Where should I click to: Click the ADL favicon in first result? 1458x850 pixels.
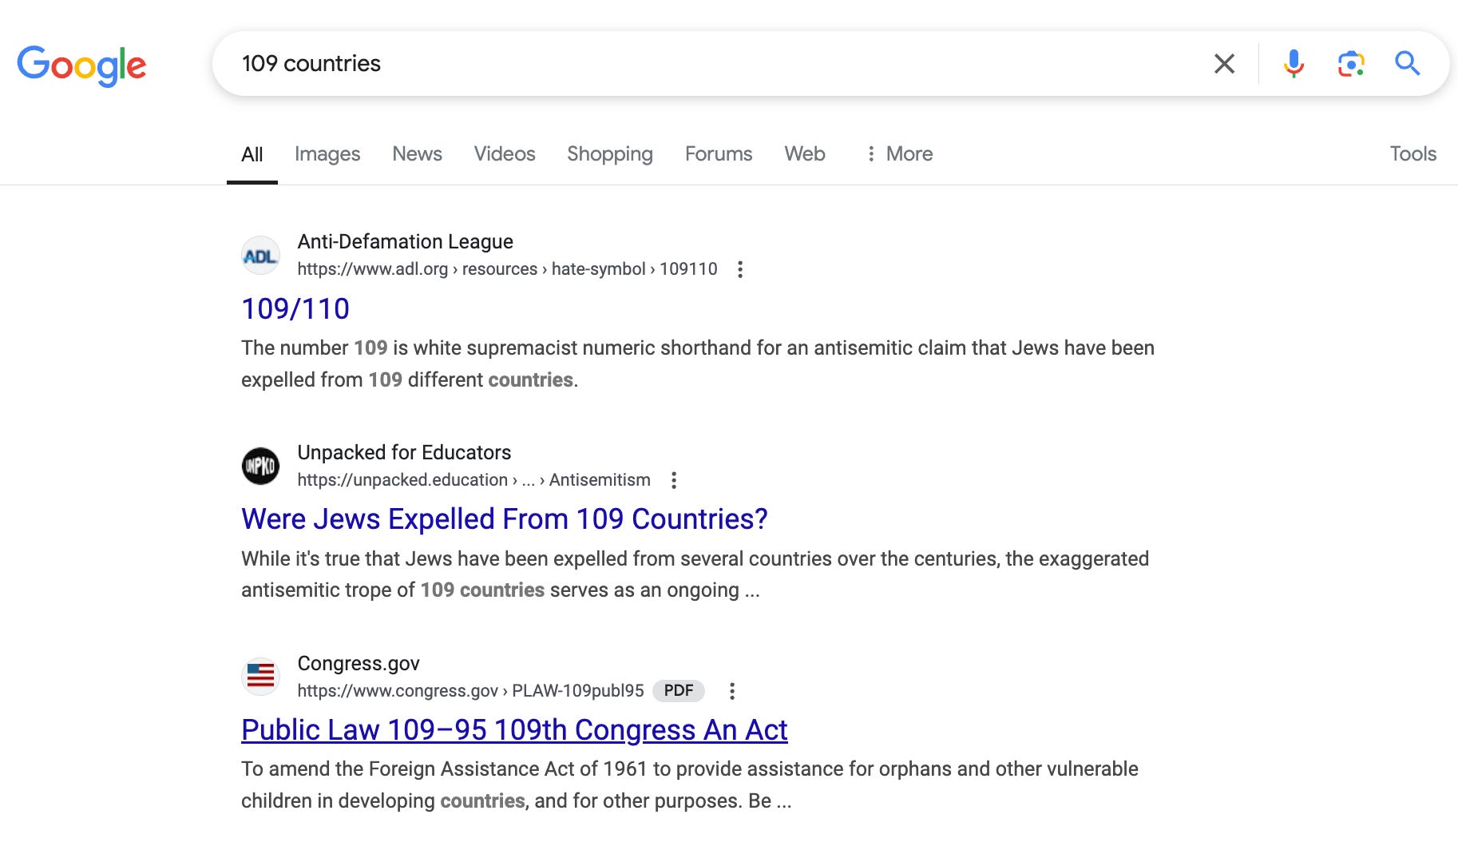coord(260,256)
